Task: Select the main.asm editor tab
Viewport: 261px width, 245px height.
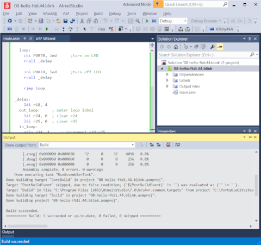Action: pyautogui.click(x=11, y=39)
